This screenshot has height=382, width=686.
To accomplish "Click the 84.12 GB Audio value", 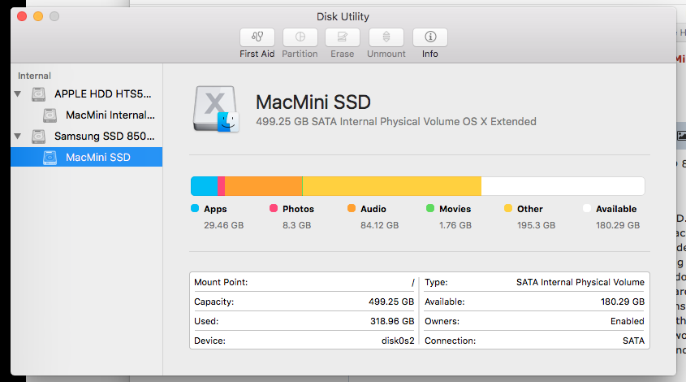I will click(x=379, y=225).
